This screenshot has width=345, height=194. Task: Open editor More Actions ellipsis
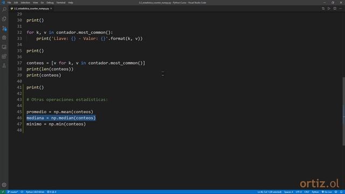[341, 9]
